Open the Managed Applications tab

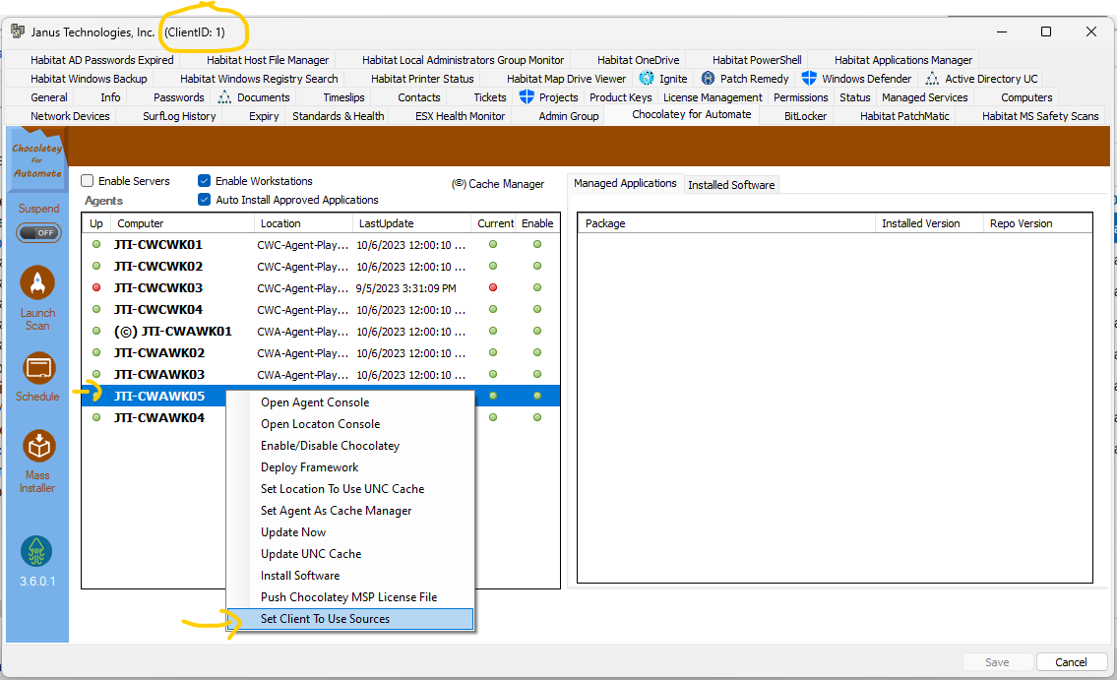coord(625,183)
